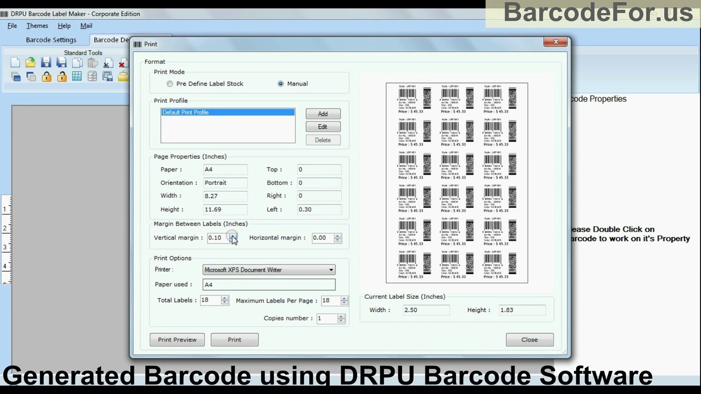Open the Themes menu
The height and width of the screenshot is (394, 701).
tap(37, 26)
